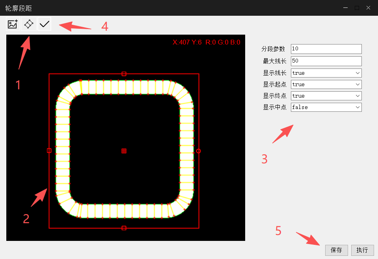
Task: Open the 显示起点 dropdown
Action: [326, 84]
